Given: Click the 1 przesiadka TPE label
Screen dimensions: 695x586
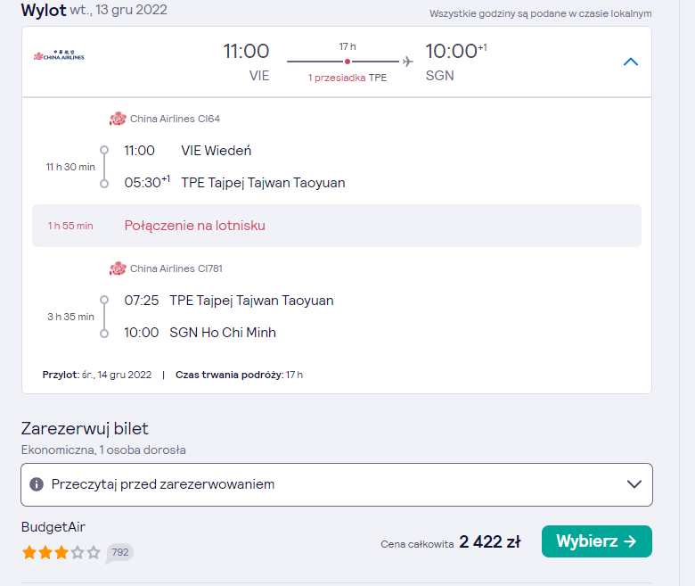Looking at the screenshot, I should [347, 78].
